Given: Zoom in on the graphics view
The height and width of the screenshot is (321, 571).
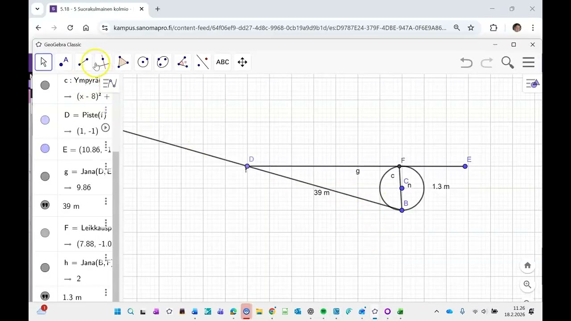Looking at the screenshot, I should coord(528,284).
